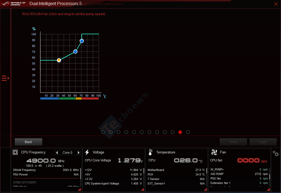Close the Dual Intelligent Processors window

[x=276, y=4]
